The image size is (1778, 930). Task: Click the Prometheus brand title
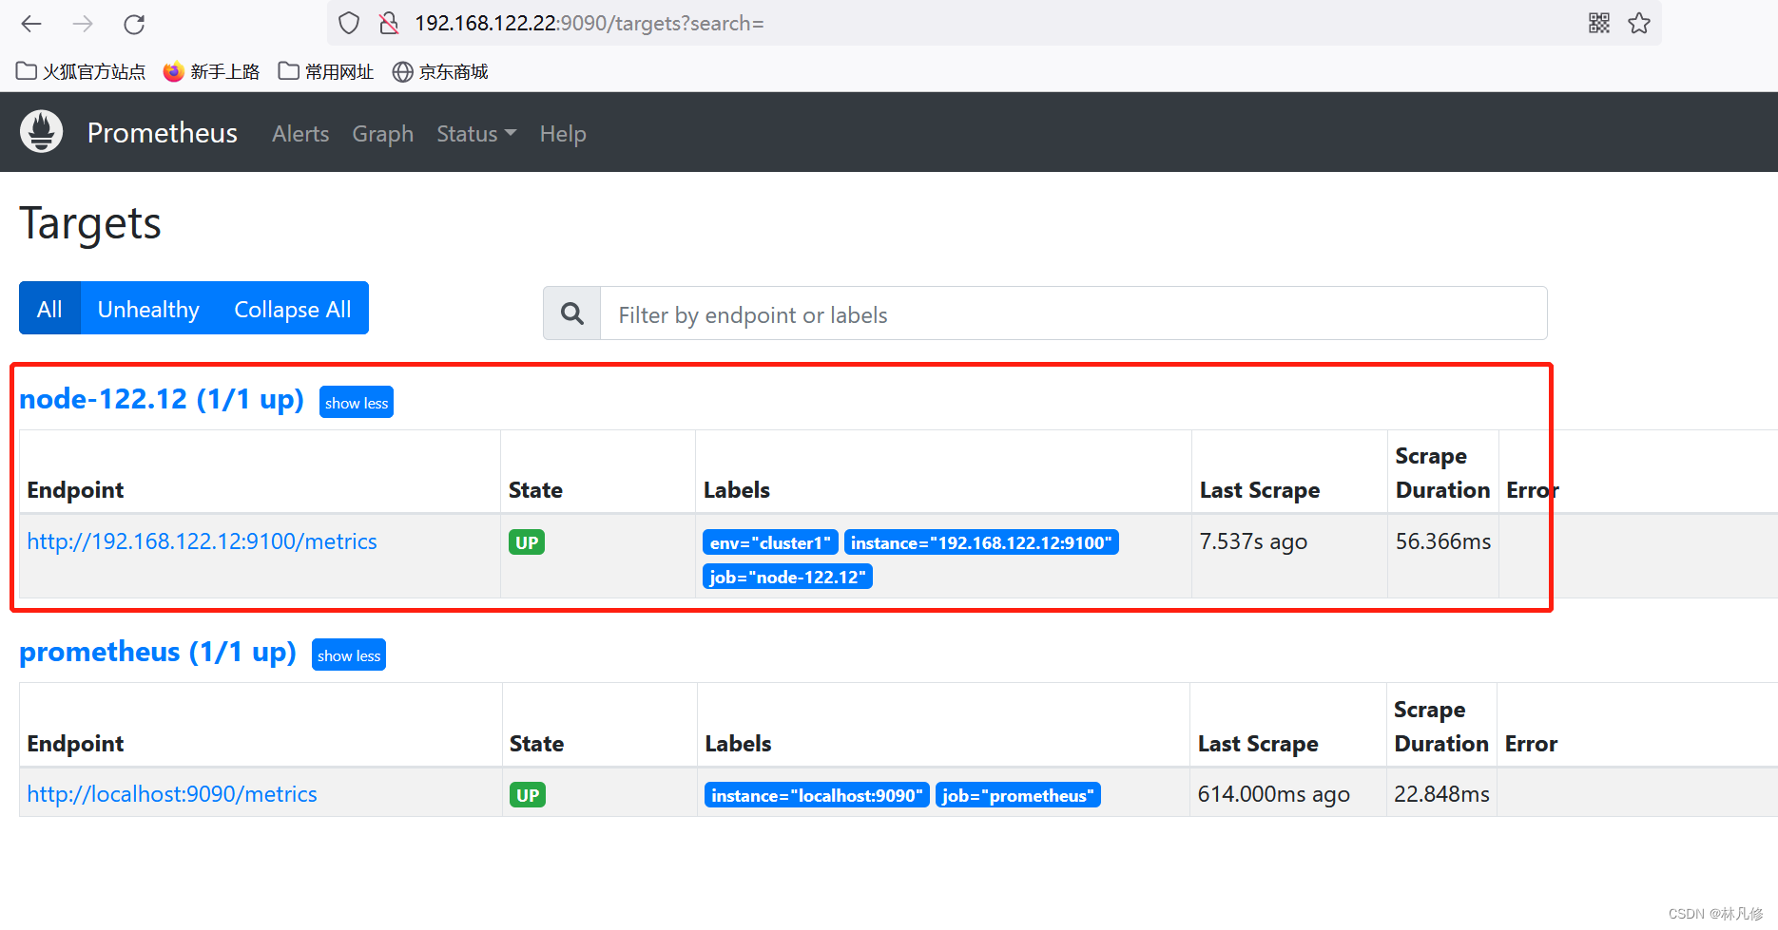coord(163,133)
